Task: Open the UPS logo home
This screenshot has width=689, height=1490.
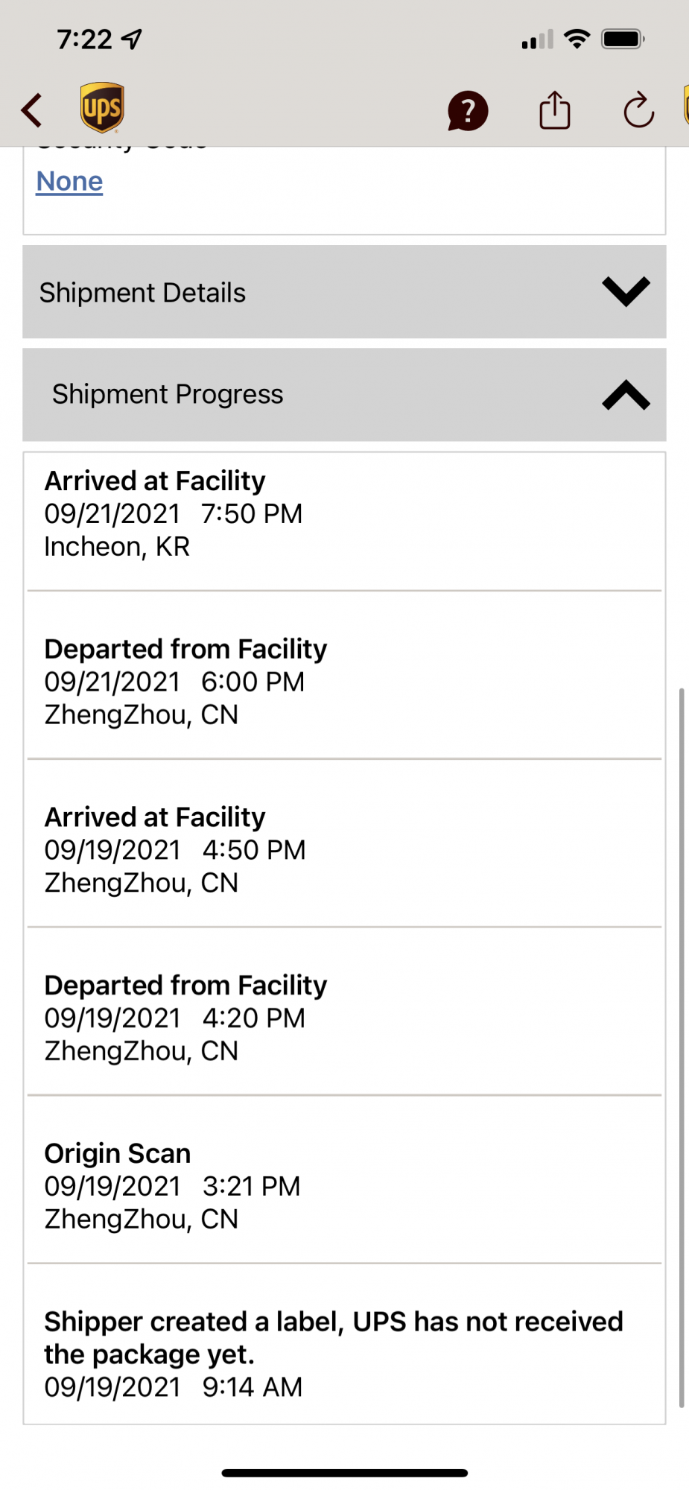Action: (x=102, y=107)
